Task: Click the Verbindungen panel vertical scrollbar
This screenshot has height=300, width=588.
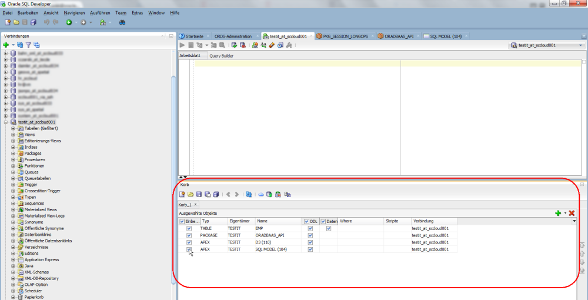Action: coord(173,180)
